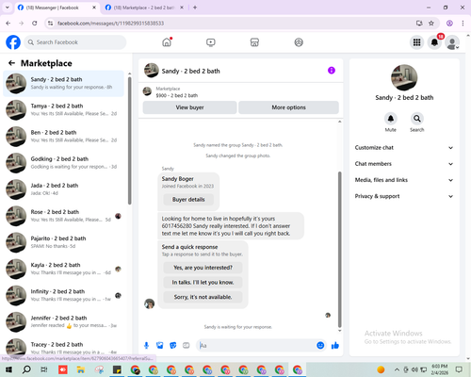This screenshot has height=377, width=471.
Task: Click the Search Facebook field
Action: (x=75, y=42)
